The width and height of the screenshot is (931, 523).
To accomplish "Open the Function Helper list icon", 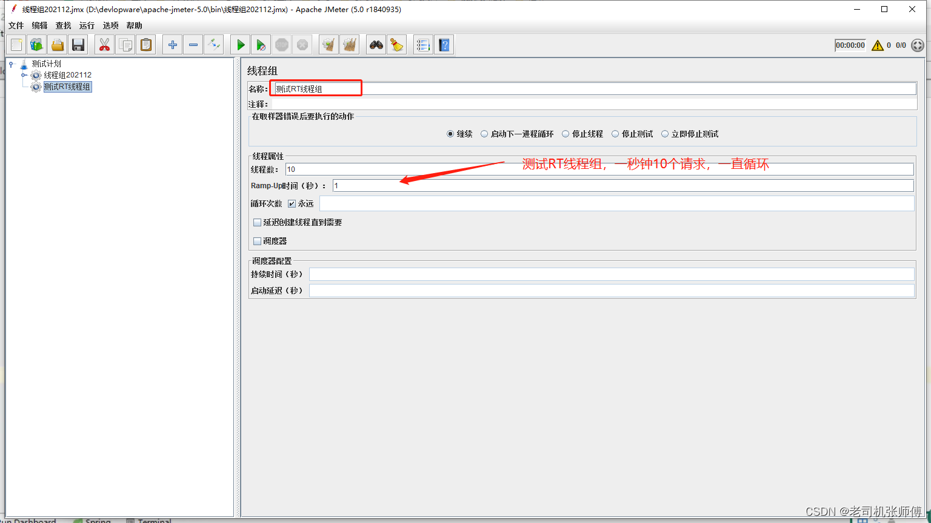I will click(423, 45).
